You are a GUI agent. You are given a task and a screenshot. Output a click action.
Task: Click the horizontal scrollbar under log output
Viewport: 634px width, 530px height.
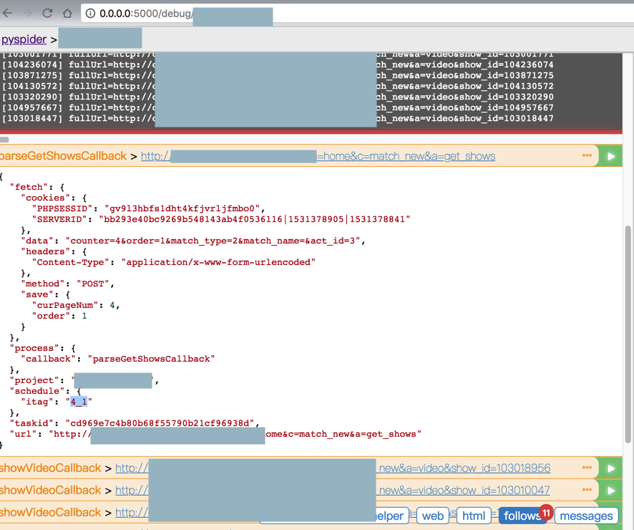(x=4, y=140)
